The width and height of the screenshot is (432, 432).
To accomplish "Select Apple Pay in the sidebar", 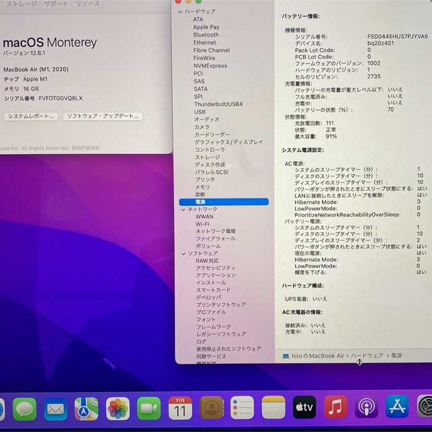I will click(x=207, y=27).
